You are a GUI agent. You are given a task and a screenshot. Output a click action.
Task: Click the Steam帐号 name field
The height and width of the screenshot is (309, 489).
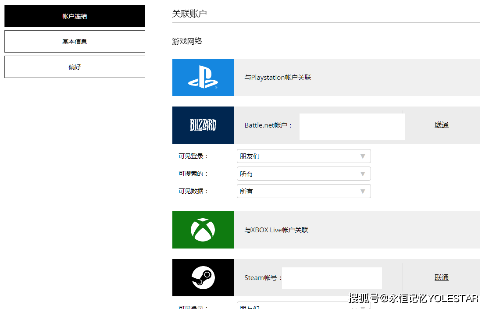(x=332, y=278)
